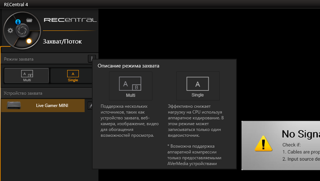Select the Single capture mode button
Screen dimensions: 320x181
click(x=72, y=75)
